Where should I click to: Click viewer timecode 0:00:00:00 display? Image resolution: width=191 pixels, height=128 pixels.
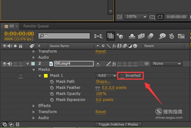[176, 17]
